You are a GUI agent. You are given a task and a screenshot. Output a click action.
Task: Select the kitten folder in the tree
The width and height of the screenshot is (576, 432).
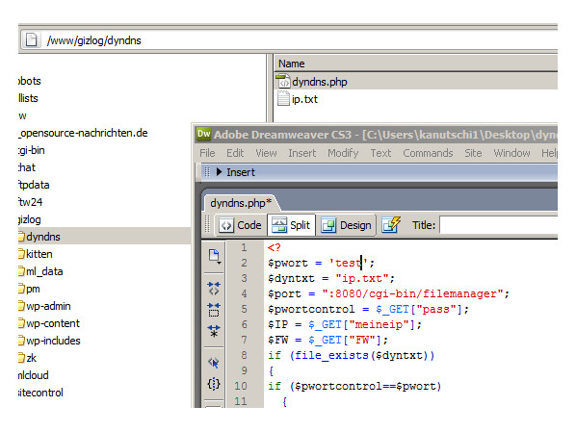tap(39, 254)
